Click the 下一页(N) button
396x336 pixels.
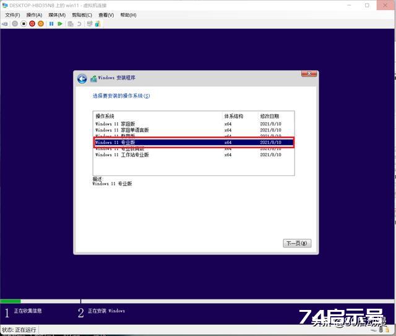pyautogui.click(x=297, y=243)
